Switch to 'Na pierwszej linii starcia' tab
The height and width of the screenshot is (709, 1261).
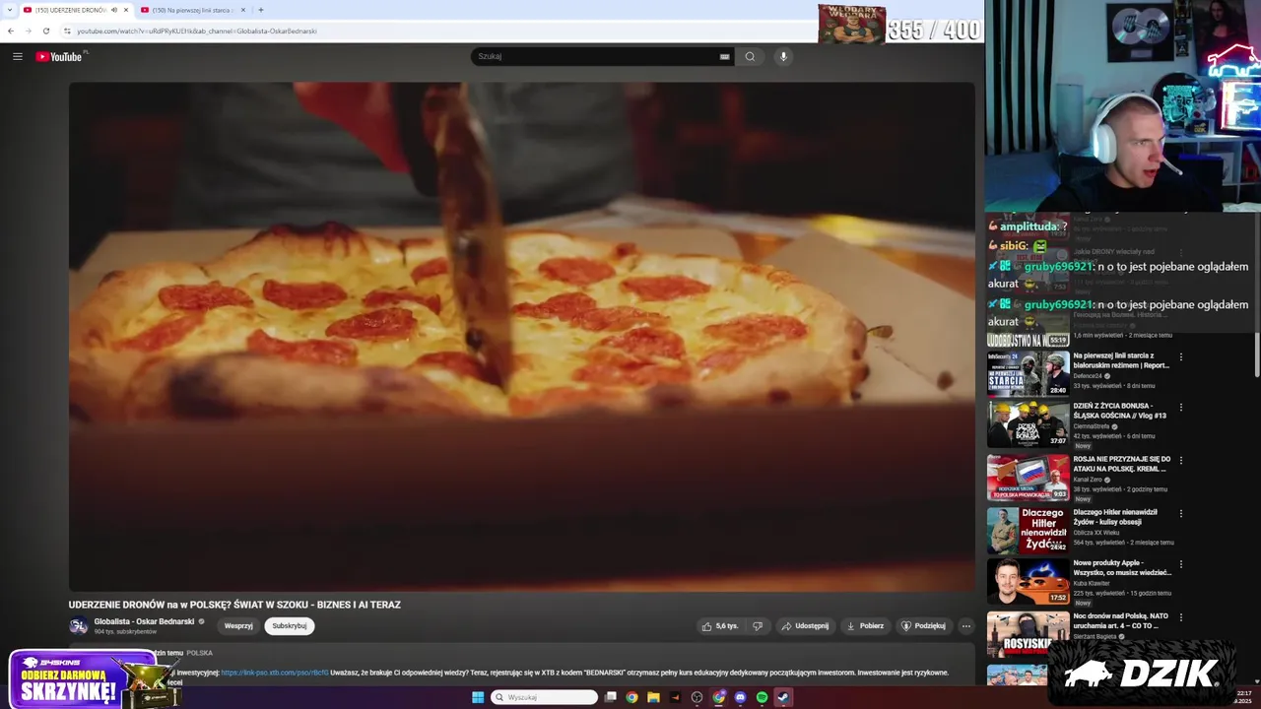191,10
